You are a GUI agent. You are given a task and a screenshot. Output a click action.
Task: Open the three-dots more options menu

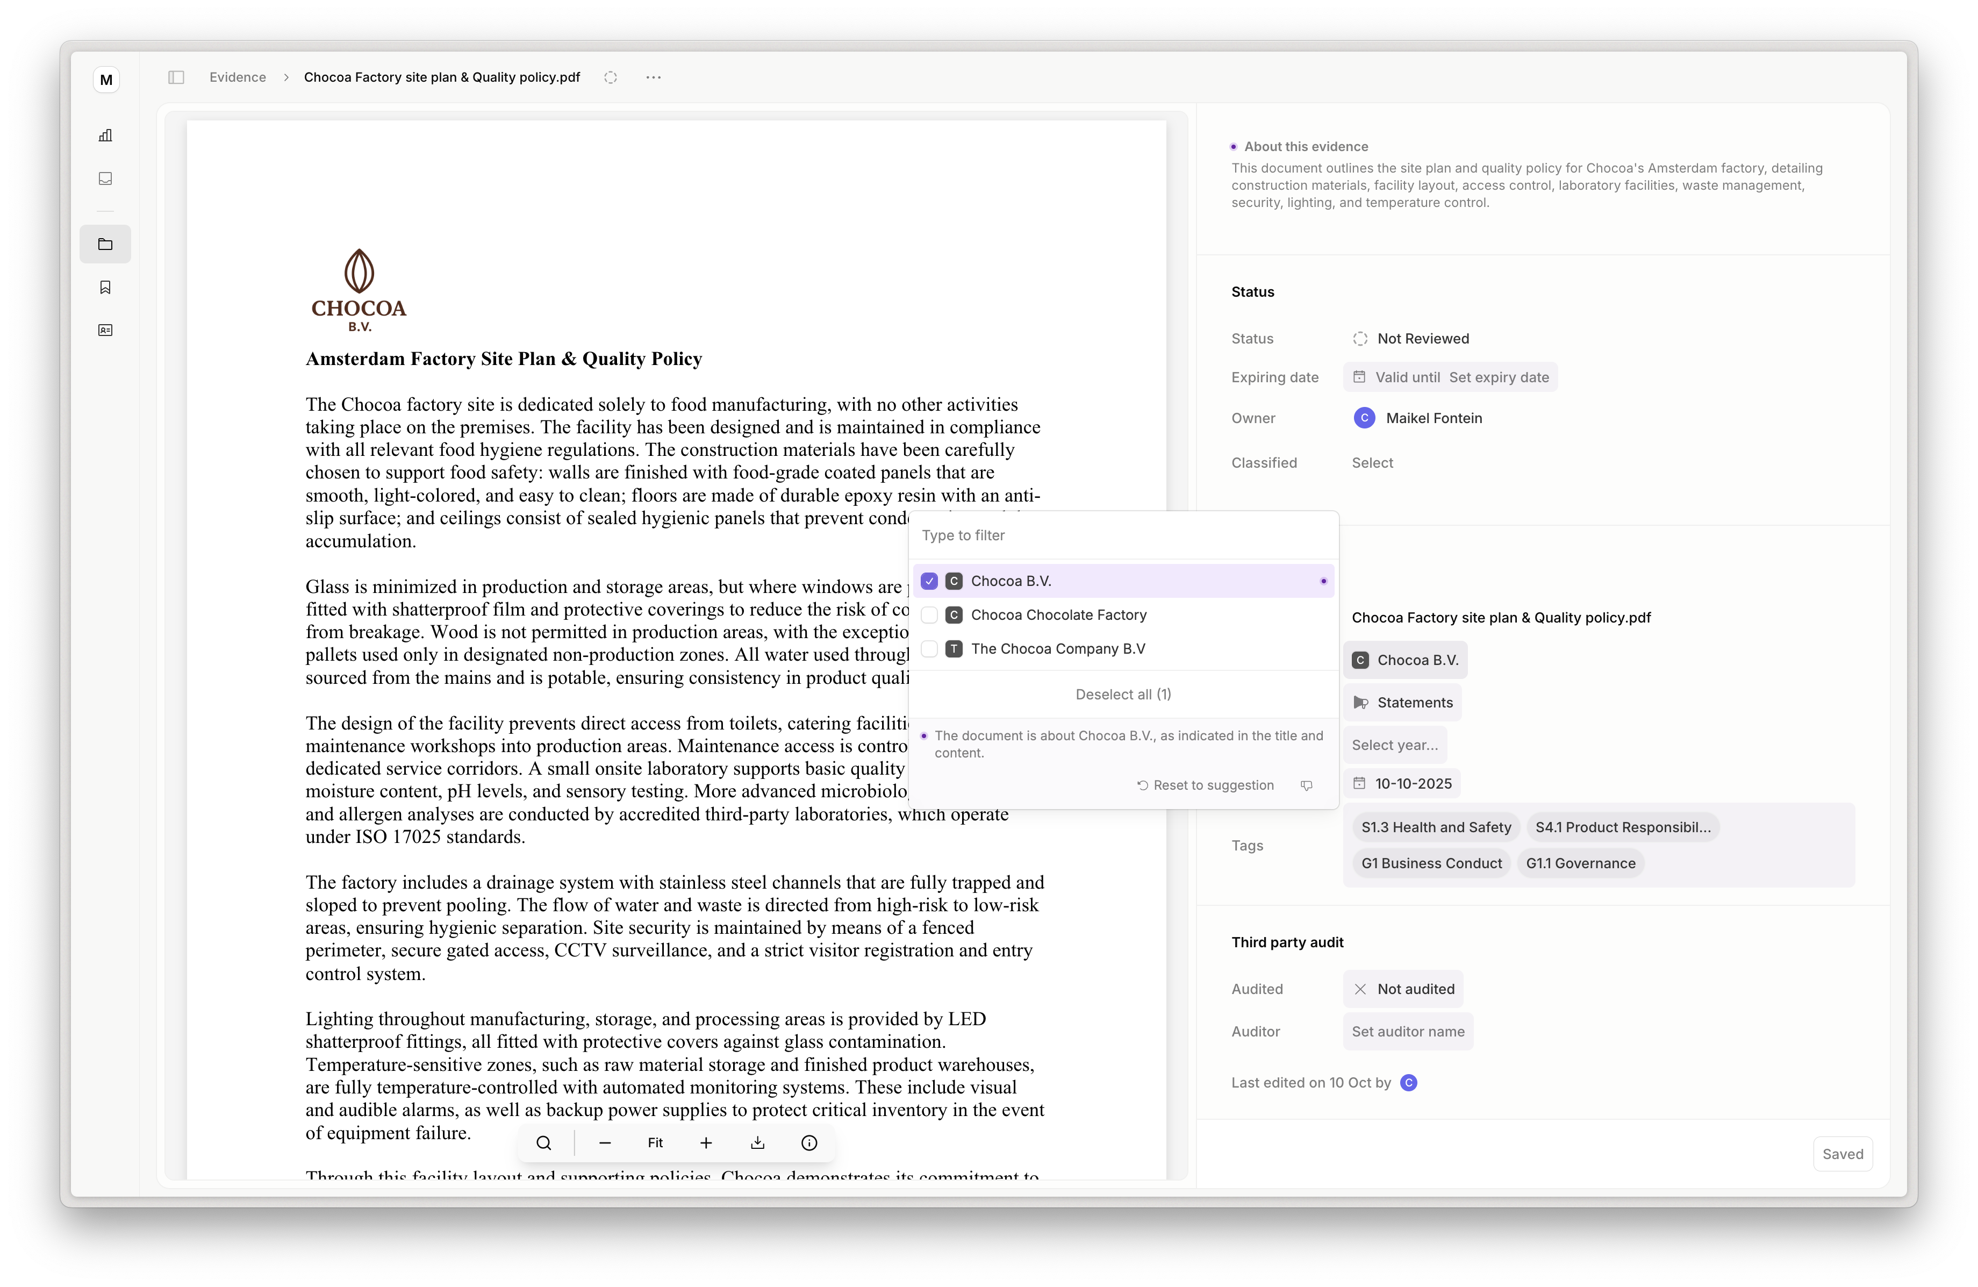click(653, 77)
